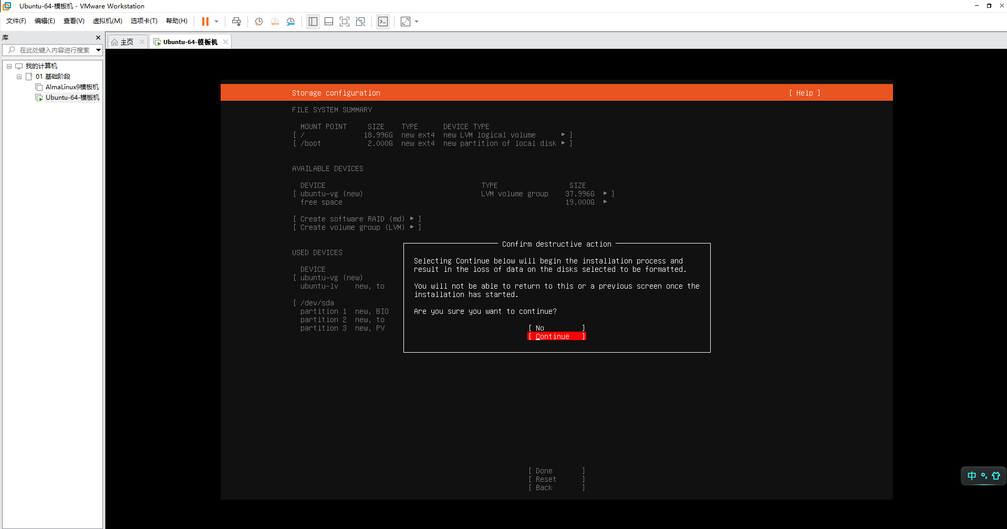This screenshot has width=1007, height=529.
Task: Pause the virtual machine with the orange pause icon
Action: click(205, 22)
